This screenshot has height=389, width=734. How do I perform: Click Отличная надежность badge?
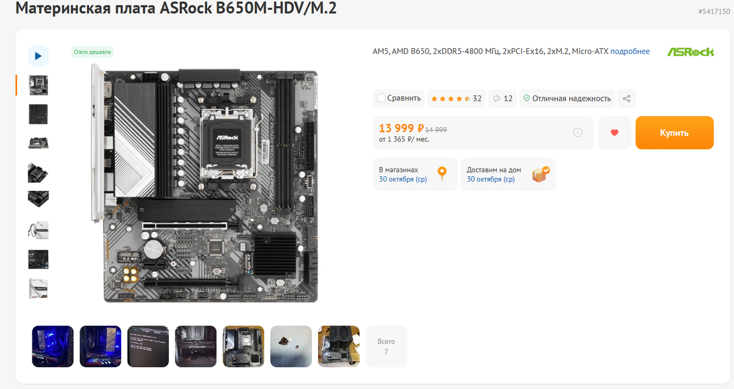coord(567,98)
